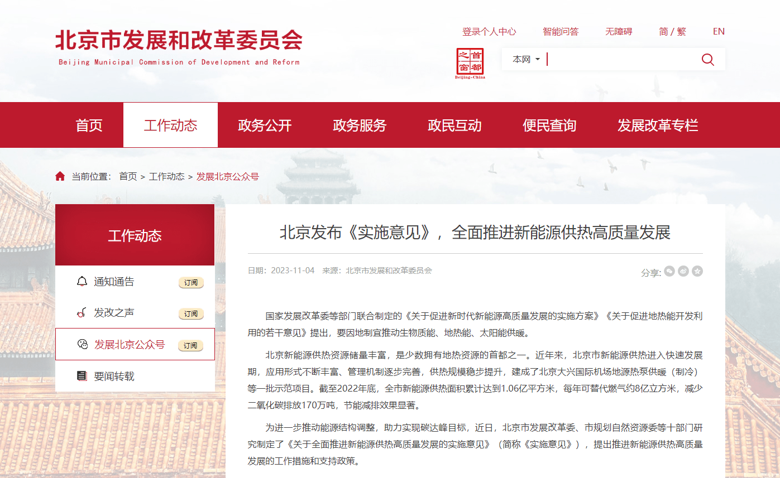Click the document icon beside 要闻转载

[x=82, y=376]
